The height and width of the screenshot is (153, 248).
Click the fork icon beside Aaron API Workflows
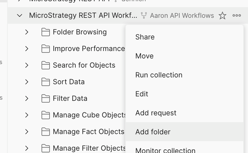click(144, 16)
